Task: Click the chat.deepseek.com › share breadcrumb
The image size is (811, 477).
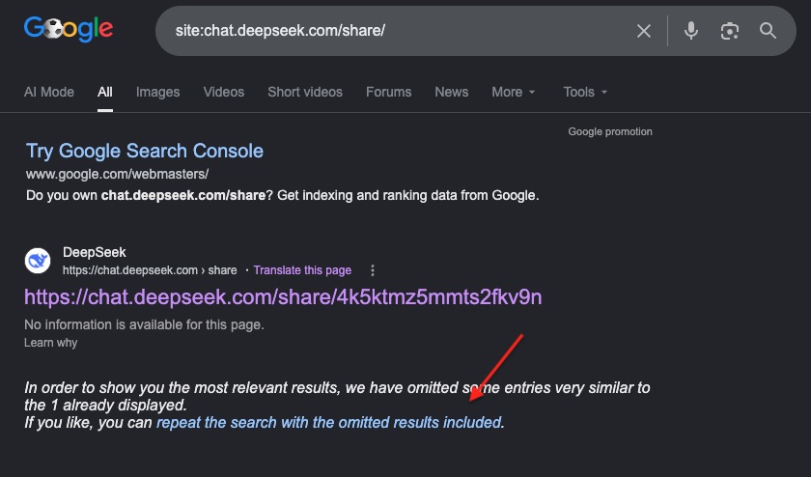Action: (x=150, y=270)
